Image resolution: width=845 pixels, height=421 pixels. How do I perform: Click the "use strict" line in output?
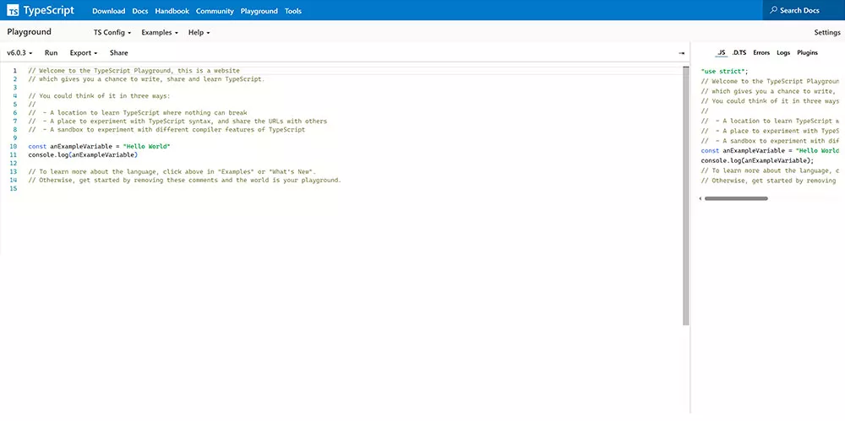(x=725, y=71)
